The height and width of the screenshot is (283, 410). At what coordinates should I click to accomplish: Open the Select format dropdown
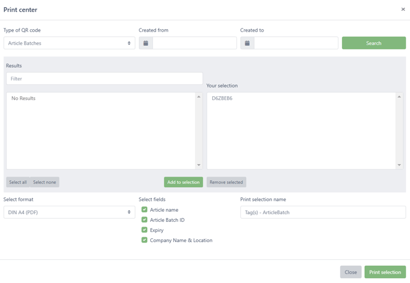coord(69,212)
